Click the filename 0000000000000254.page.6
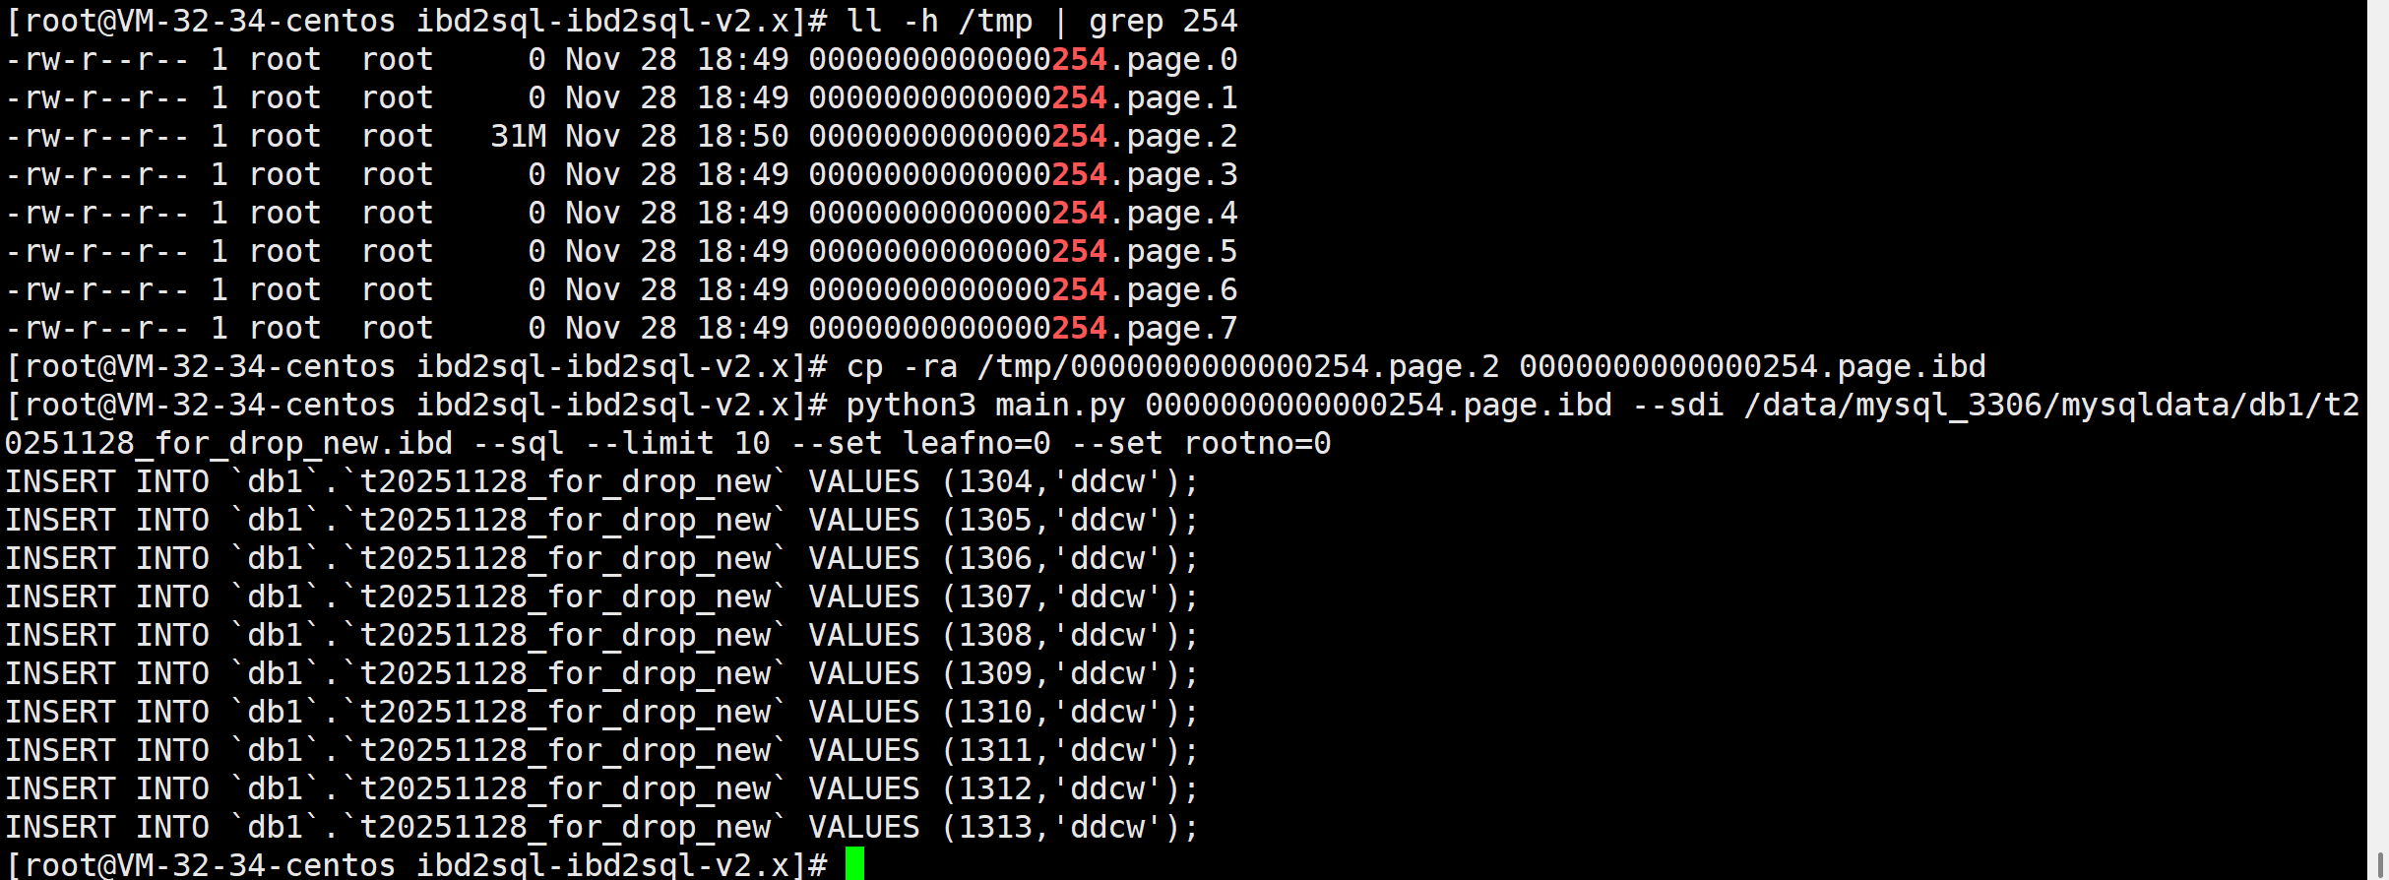Screen dimensions: 2389x880 pyautogui.click(x=1024, y=290)
